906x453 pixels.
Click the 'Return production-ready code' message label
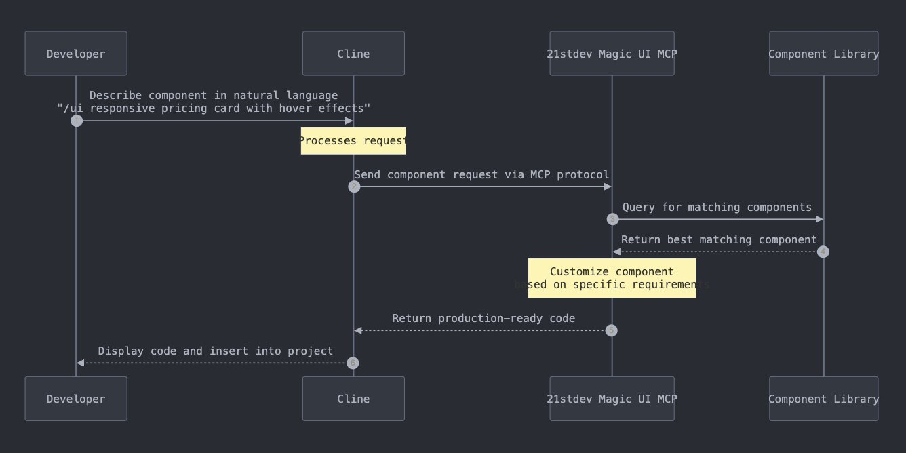484,319
